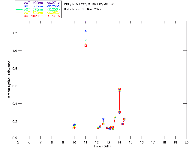Click the AOT 870nm legend entry
The height and width of the screenshot is (154, 192).
38,13
